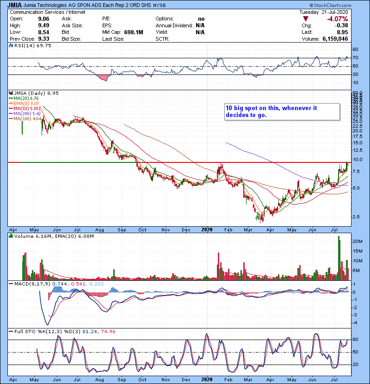Click the Chg -0.38 value
370x384 pixels.
[x=341, y=25]
